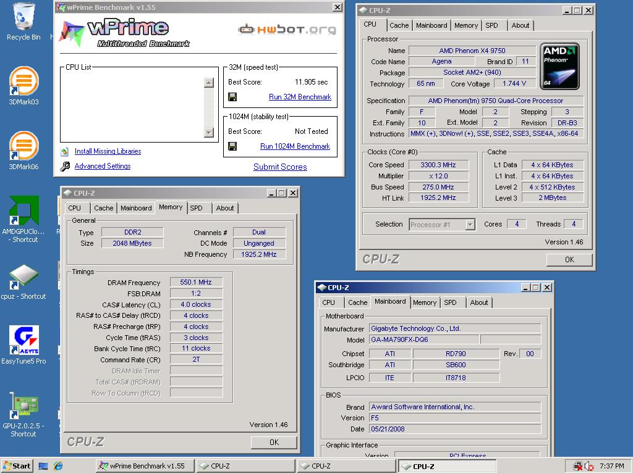Screen dimensions: 633x474
Task: Open Install Missing Libraries link
Action: [108, 151]
